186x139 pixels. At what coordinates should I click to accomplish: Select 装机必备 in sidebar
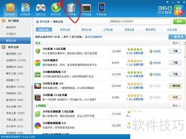pyautogui.click(x=15, y=41)
